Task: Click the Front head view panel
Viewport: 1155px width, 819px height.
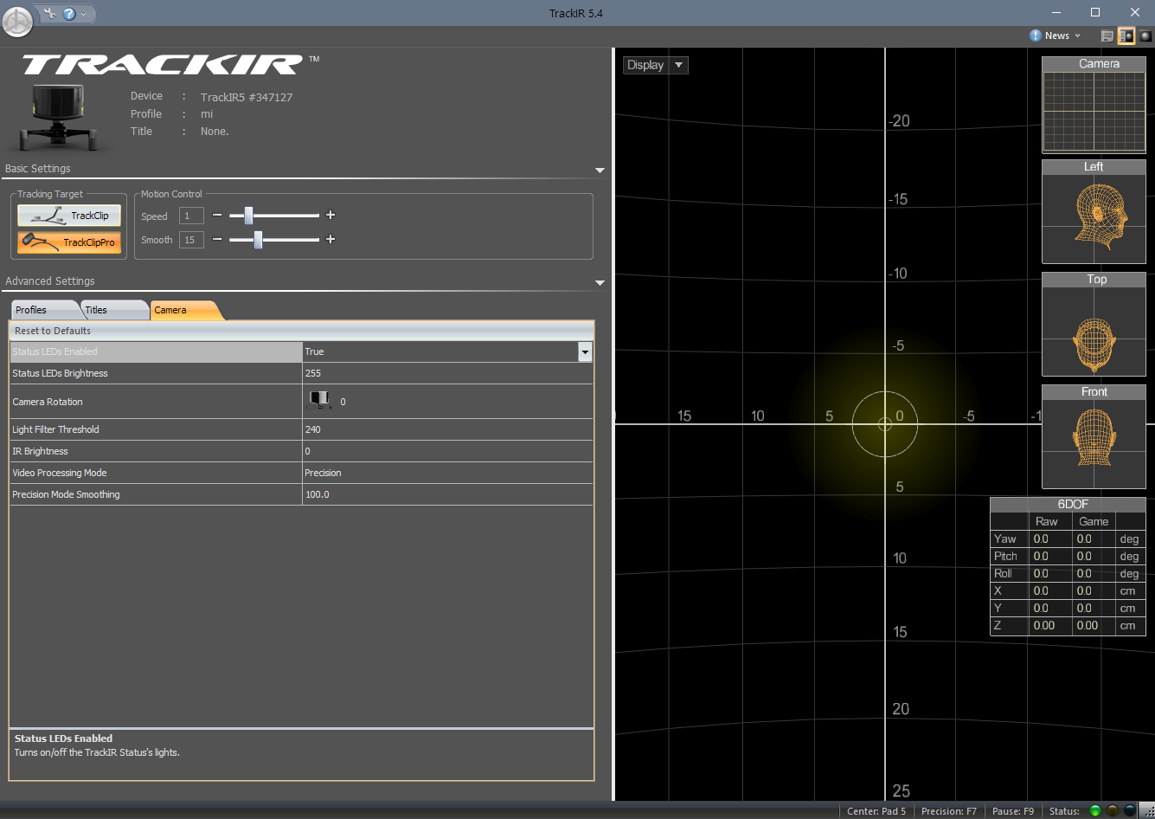Action: [x=1094, y=436]
